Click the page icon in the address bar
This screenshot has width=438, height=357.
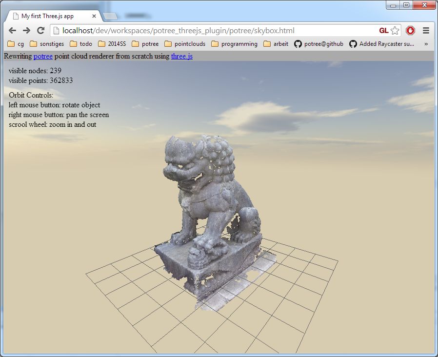[55, 30]
